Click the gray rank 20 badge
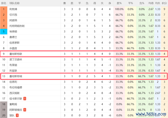Viewport: 168px width, 118px height. [x=4, y=115]
